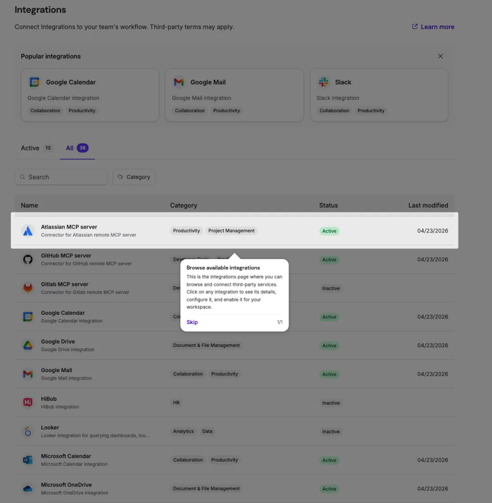Viewport: 492px width, 503px height.
Task: Click the Microsoft OneDrive icon
Action: tap(27, 488)
